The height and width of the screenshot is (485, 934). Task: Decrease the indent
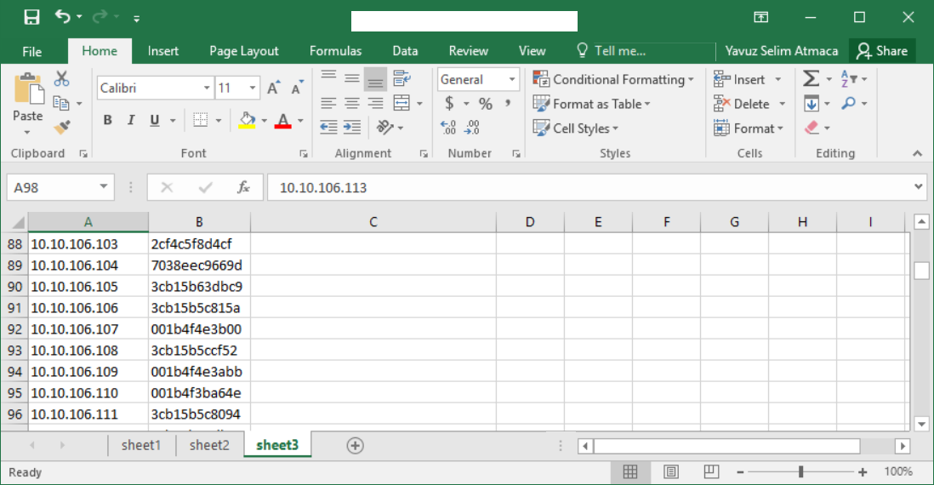(329, 127)
